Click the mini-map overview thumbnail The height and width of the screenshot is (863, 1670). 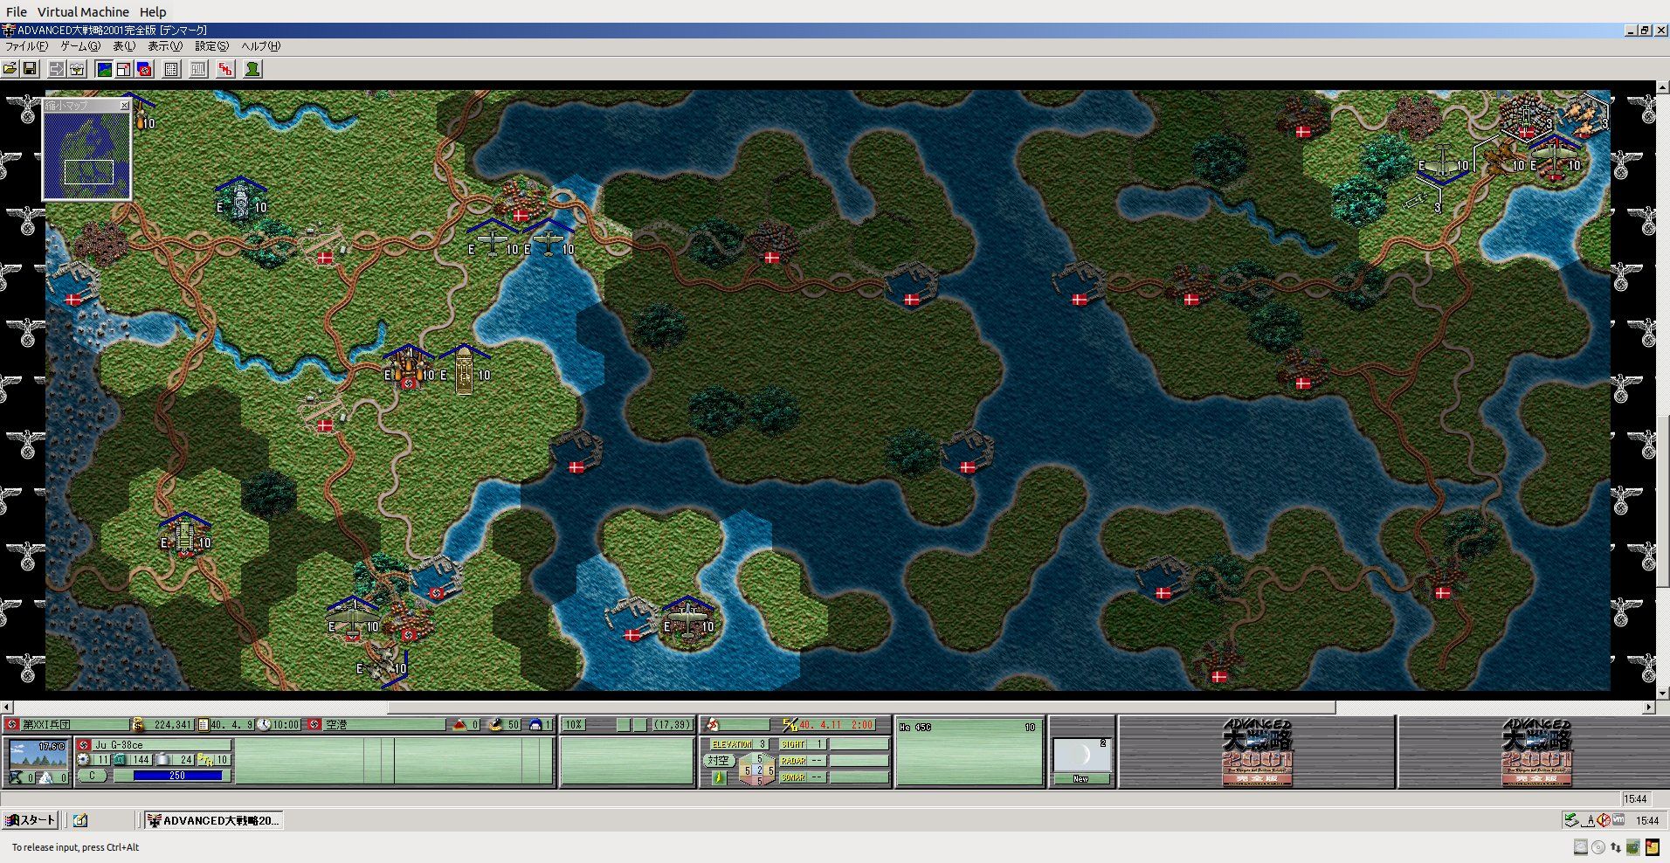87,155
